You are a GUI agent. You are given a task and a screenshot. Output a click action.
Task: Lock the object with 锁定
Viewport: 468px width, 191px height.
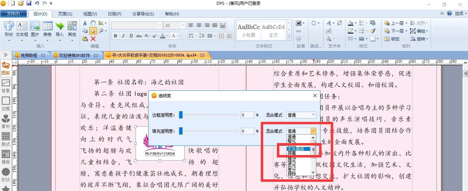point(392,39)
